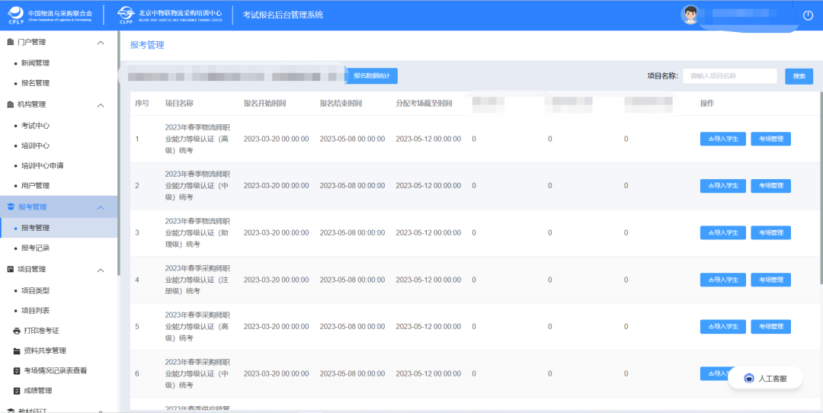Open 考试中心 in the sidebar

pos(35,126)
